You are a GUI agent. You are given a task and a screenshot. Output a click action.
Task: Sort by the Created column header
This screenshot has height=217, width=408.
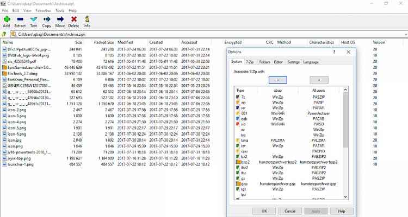coord(164,42)
